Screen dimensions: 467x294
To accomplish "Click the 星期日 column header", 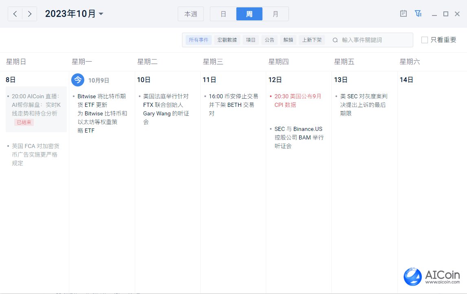I will [16, 62].
